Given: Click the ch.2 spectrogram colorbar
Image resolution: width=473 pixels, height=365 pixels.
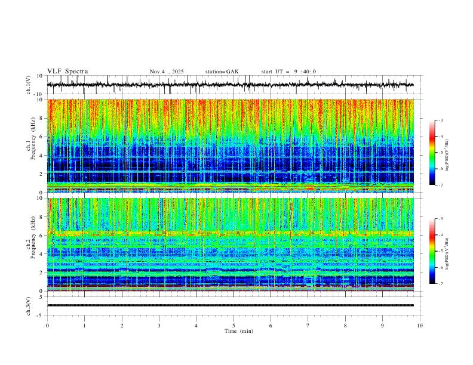Looking at the screenshot, I should pyautogui.click(x=432, y=251).
